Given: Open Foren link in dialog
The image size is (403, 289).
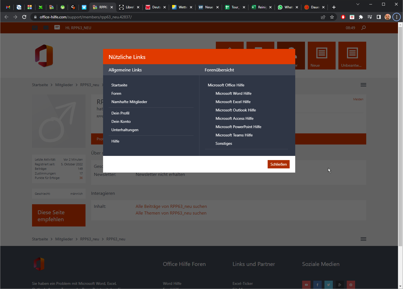Looking at the screenshot, I should (116, 93).
